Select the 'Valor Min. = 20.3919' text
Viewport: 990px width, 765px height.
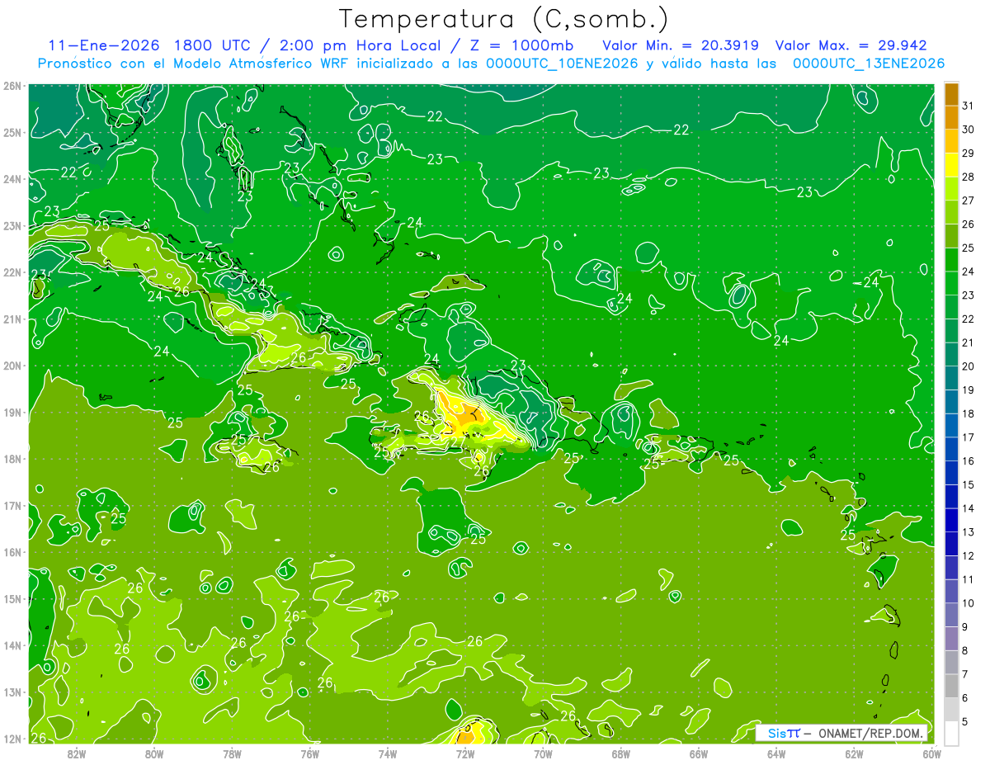pos(681,45)
